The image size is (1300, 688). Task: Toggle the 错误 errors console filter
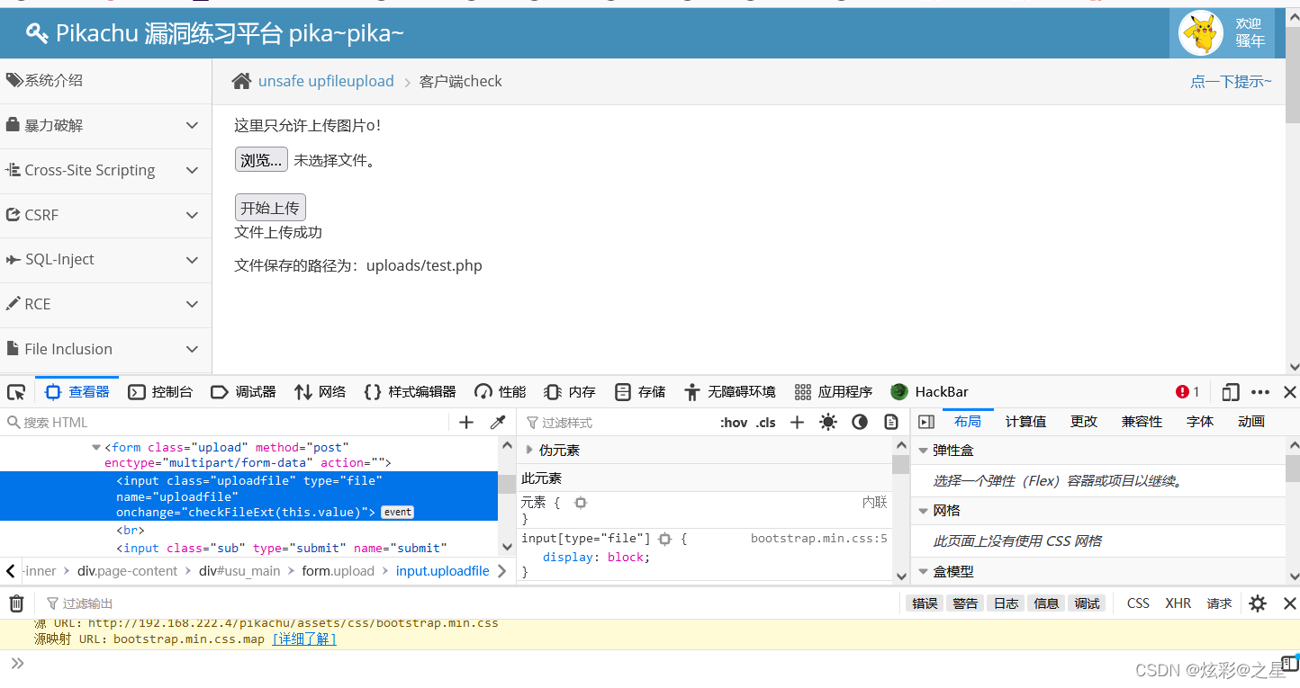point(925,603)
